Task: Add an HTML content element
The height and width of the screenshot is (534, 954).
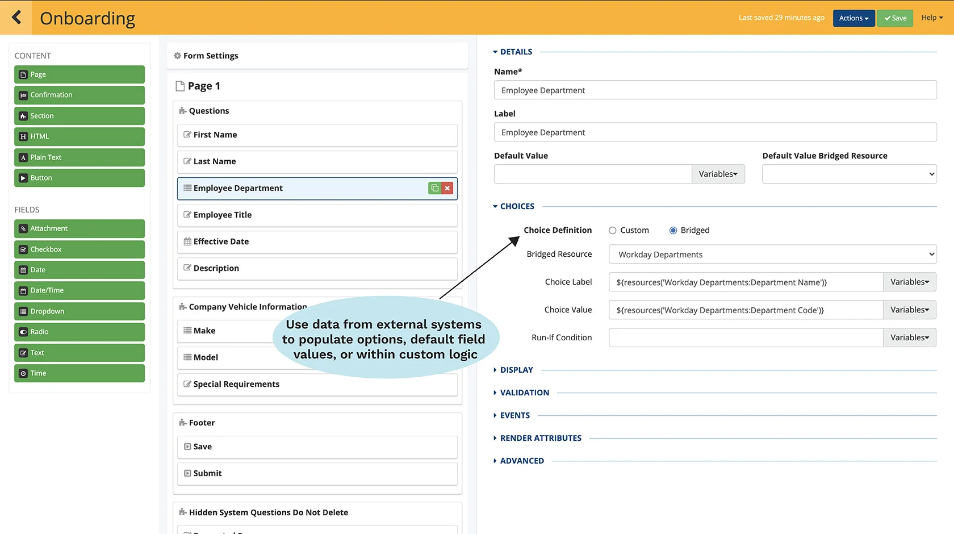Action: tap(79, 136)
